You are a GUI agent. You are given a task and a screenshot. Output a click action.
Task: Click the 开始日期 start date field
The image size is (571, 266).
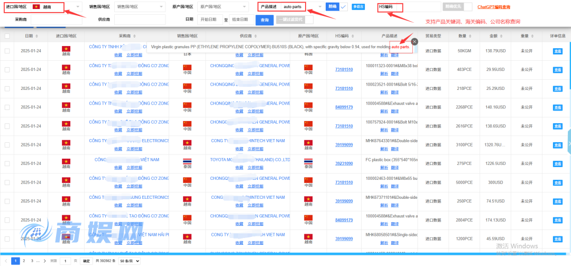click(209, 20)
